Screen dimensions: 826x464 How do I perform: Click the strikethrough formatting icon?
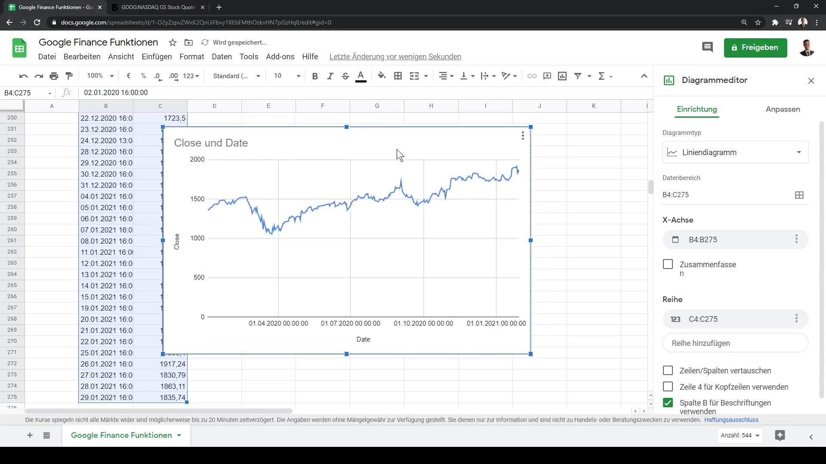click(345, 76)
